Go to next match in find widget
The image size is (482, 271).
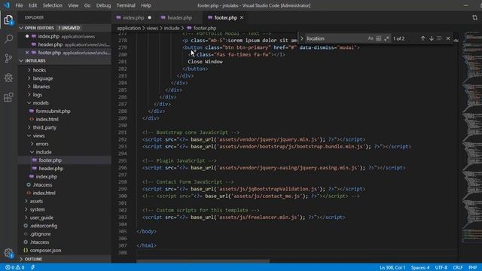click(x=432, y=38)
